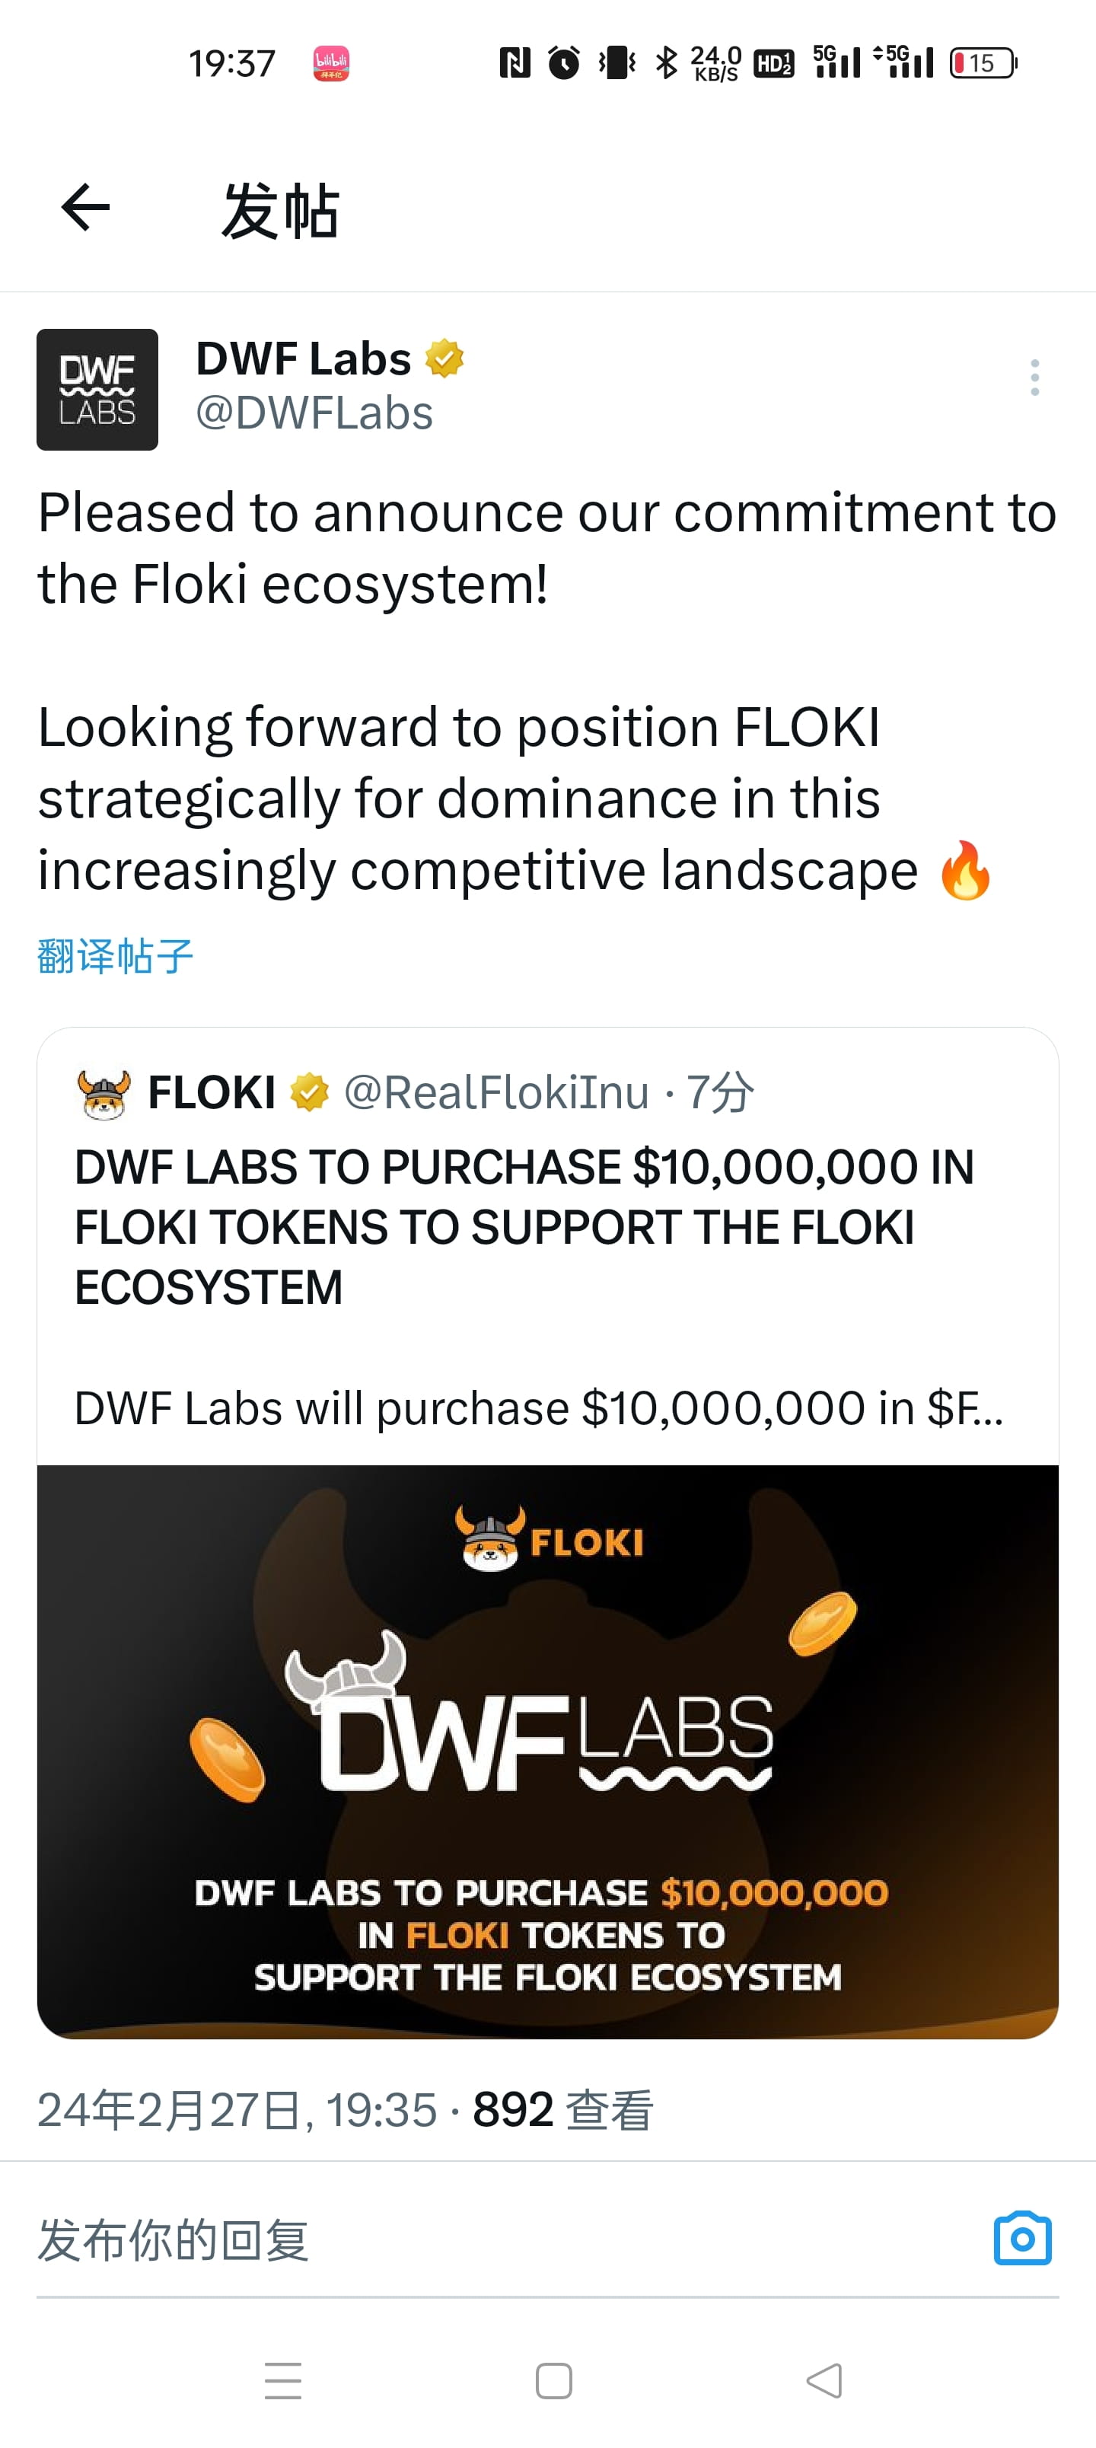The image size is (1096, 2448).
Task: Open the camera icon to attach a photo
Action: pos(1023,2238)
